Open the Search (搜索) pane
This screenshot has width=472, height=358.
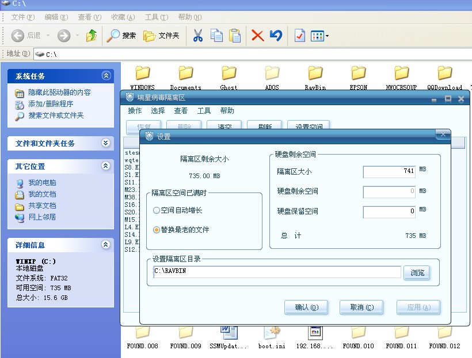tap(121, 36)
